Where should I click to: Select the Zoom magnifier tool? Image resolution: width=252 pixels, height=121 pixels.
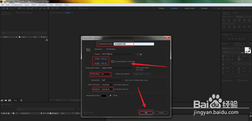point(11,8)
